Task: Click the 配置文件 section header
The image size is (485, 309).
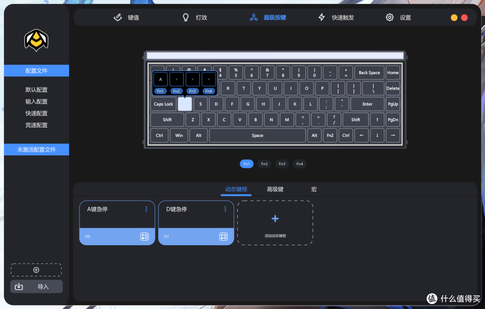Action: pos(36,71)
